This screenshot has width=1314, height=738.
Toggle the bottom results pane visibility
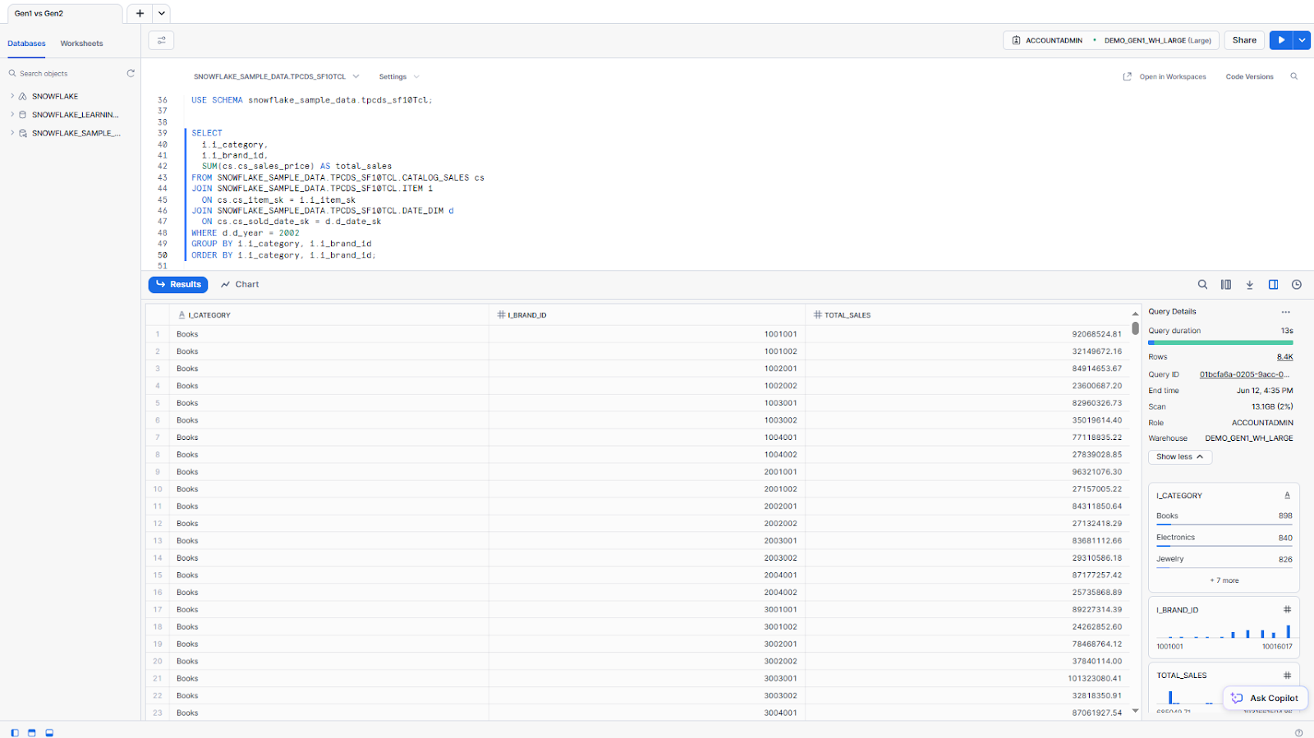[x=49, y=732]
